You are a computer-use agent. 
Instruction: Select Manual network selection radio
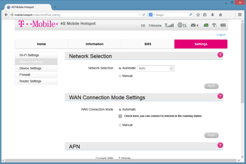120,76
